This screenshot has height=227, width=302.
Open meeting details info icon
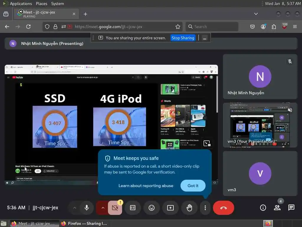point(263,208)
